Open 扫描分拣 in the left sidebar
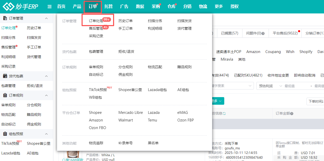Screen dimensions: 324x161 [8, 38]
